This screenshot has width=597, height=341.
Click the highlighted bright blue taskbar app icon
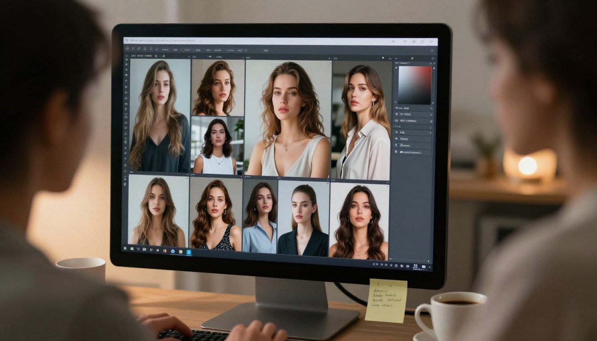[189, 252]
